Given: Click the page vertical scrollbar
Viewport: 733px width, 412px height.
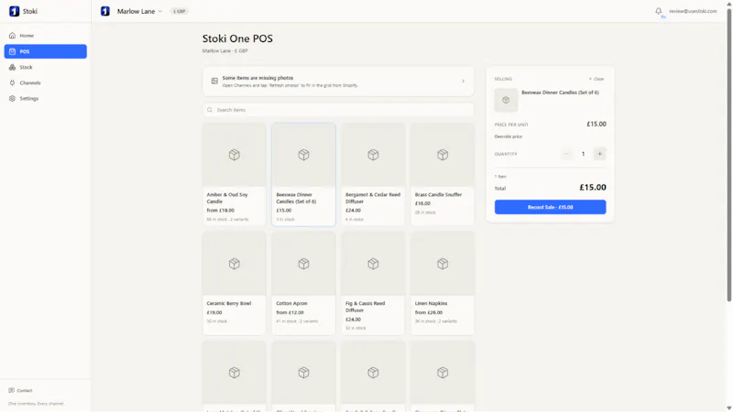Looking at the screenshot, I should [728, 154].
